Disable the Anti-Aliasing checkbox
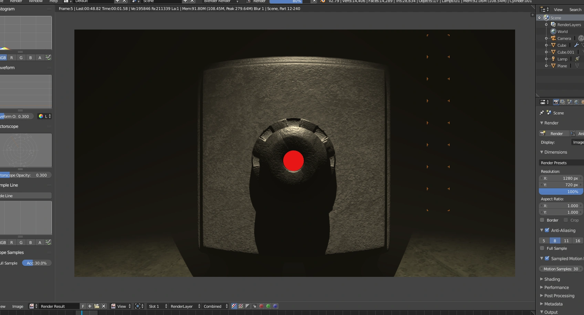The image size is (584, 315). 547,230
